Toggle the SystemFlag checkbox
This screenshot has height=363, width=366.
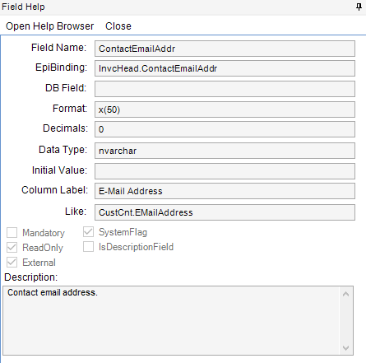click(x=88, y=232)
